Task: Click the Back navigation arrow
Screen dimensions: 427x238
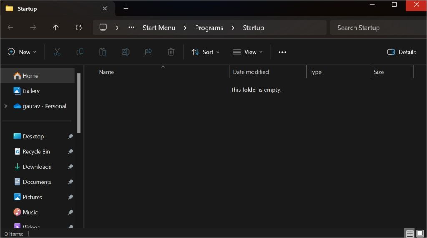Action: tap(10, 28)
